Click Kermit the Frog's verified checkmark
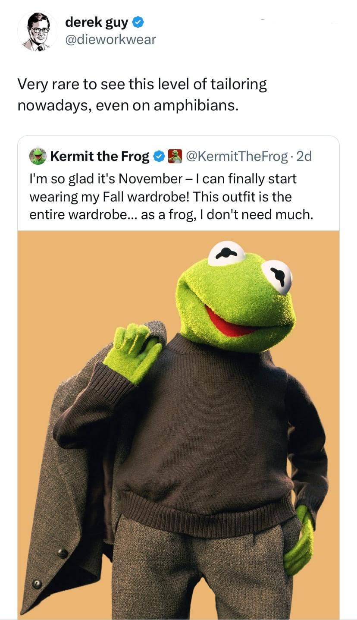 (x=159, y=156)
